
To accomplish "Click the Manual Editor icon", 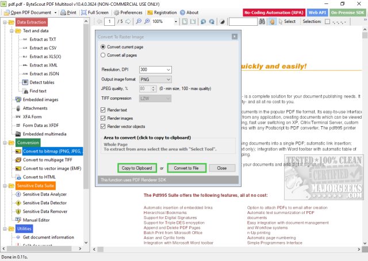I will click(18, 220).
